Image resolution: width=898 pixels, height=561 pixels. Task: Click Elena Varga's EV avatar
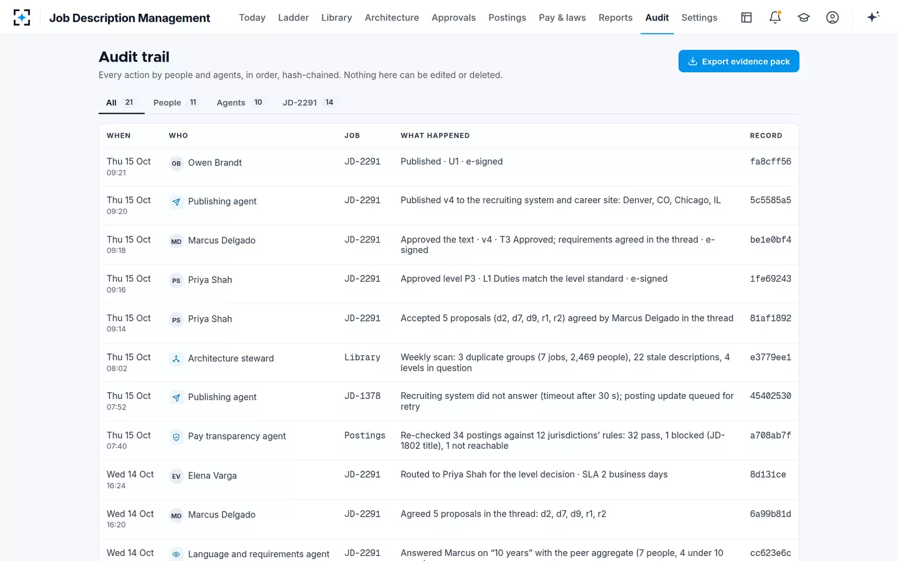pos(176,476)
